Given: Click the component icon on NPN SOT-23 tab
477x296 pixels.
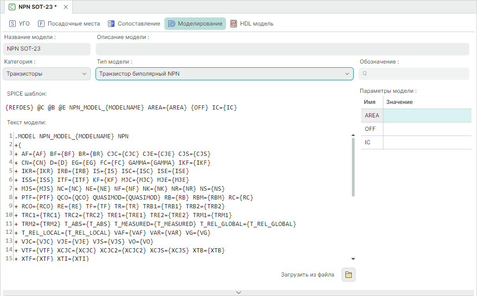Looking at the screenshot, I should coord(12,7).
